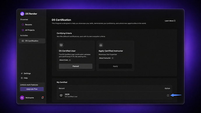201x113 pixels.
Task: Click the Passed button
Action: [76, 66]
